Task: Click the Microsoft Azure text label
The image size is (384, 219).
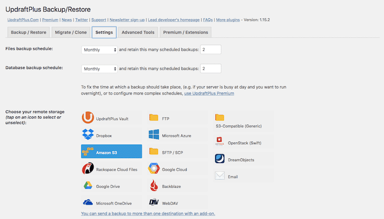Action: tap(177, 136)
